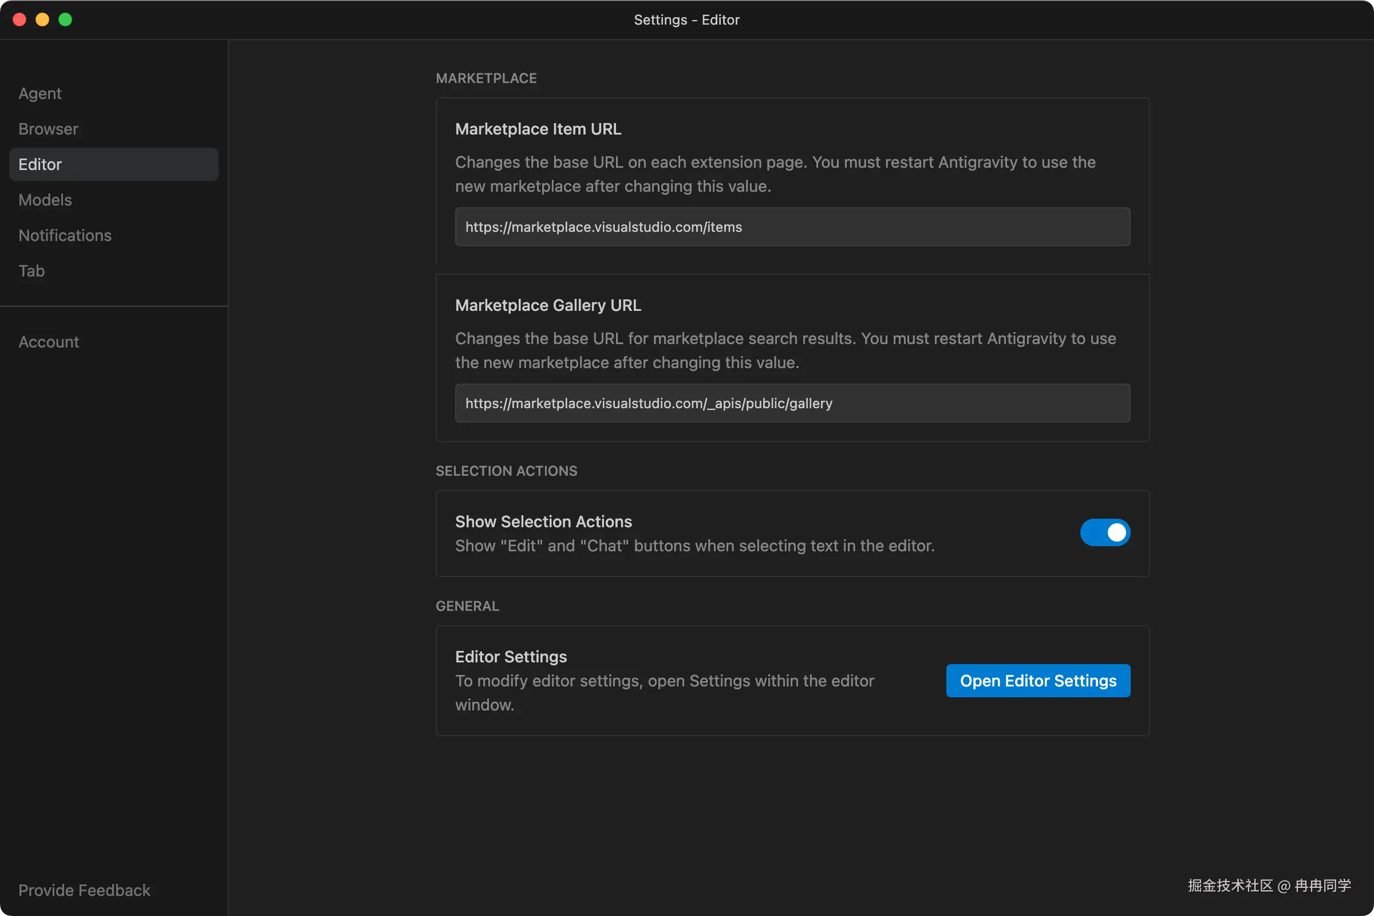Click the Show Selection Actions label

(543, 522)
